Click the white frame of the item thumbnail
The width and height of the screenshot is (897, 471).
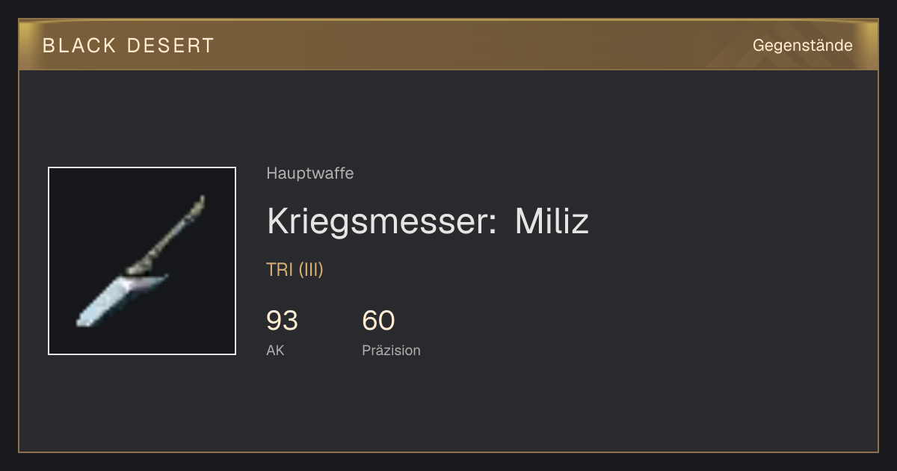142,167
